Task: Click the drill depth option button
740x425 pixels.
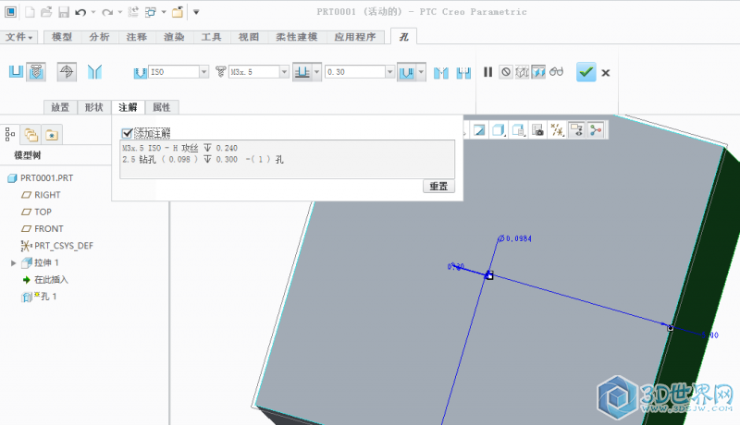Action: 302,72
